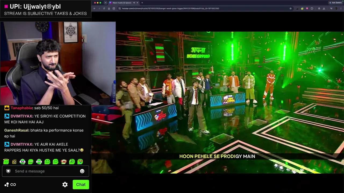Click username Tanaphabia in chat

tap(21, 108)
